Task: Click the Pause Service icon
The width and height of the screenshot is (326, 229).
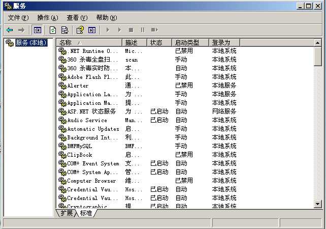Action: 143,30
